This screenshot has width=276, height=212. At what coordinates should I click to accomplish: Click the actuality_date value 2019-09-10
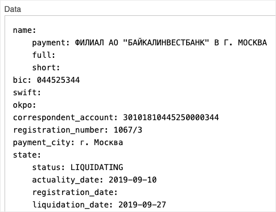[133, 180]
